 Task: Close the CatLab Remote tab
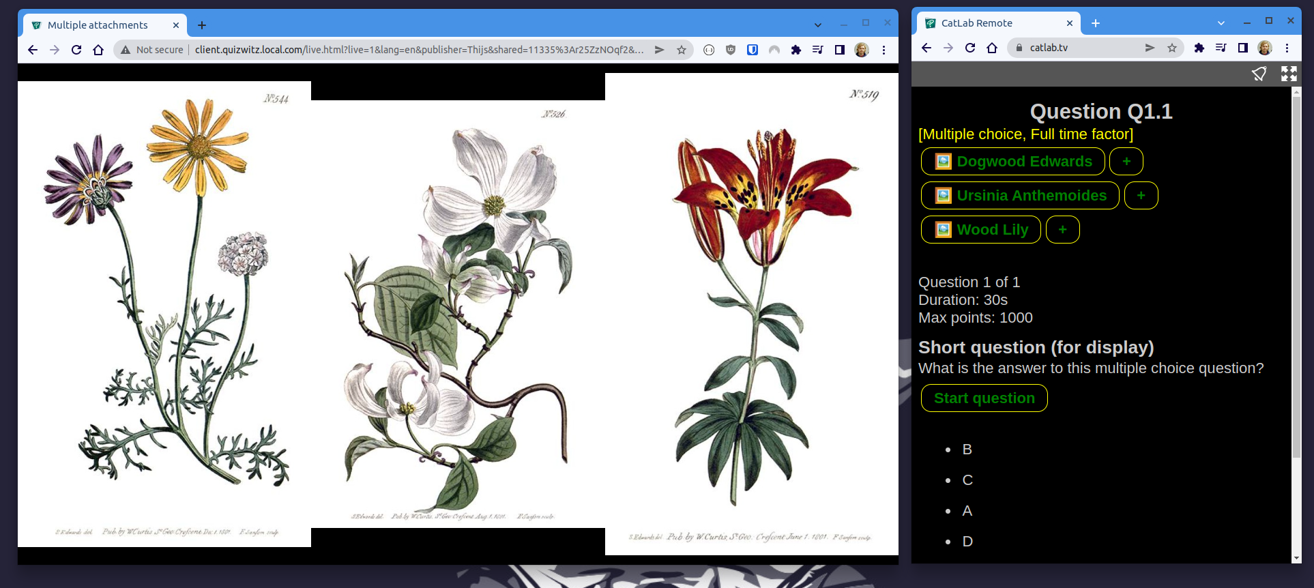[x=1069, y=23]
